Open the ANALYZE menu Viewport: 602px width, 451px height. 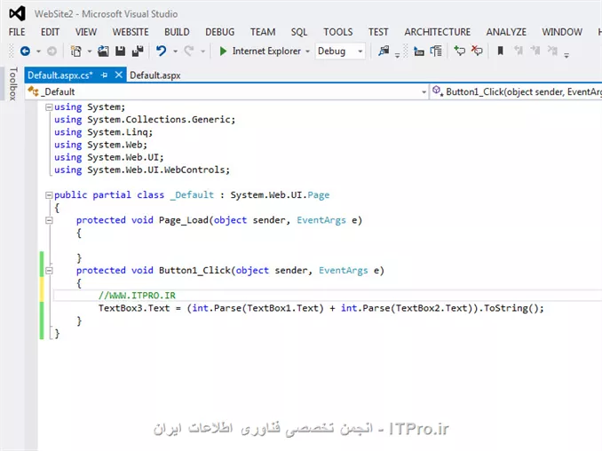(506, 32)
